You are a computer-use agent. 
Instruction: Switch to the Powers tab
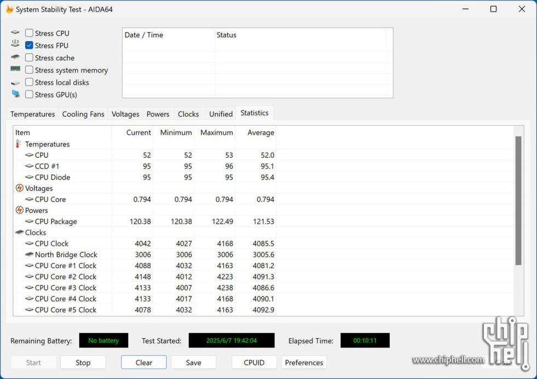tap(158, 114)
